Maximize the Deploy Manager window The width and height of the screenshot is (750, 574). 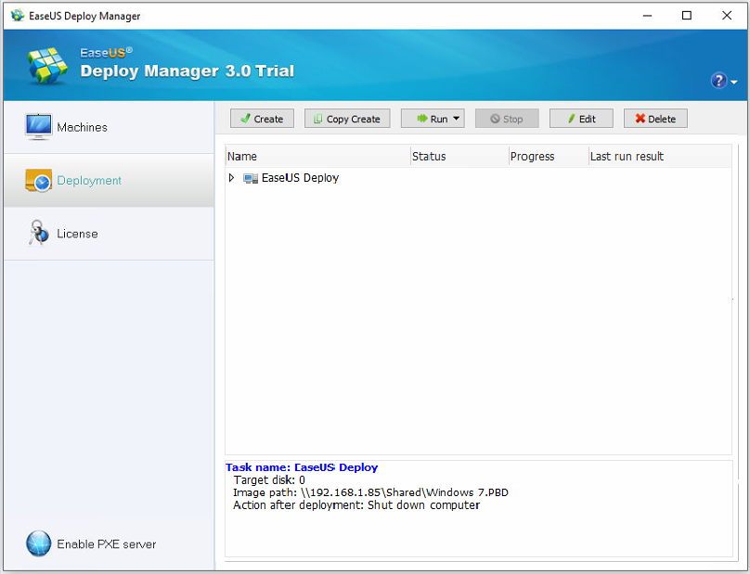point(687,15)
